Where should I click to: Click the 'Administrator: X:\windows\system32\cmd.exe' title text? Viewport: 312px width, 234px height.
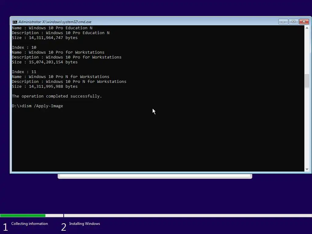(55, 22)
